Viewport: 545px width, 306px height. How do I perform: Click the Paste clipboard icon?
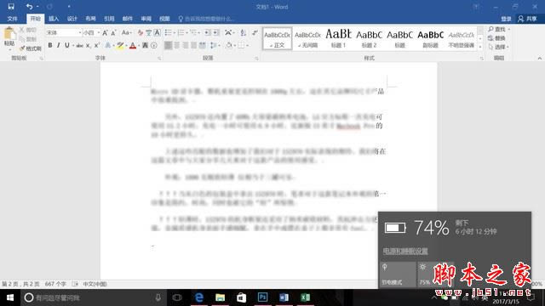[x=9, y=34]
